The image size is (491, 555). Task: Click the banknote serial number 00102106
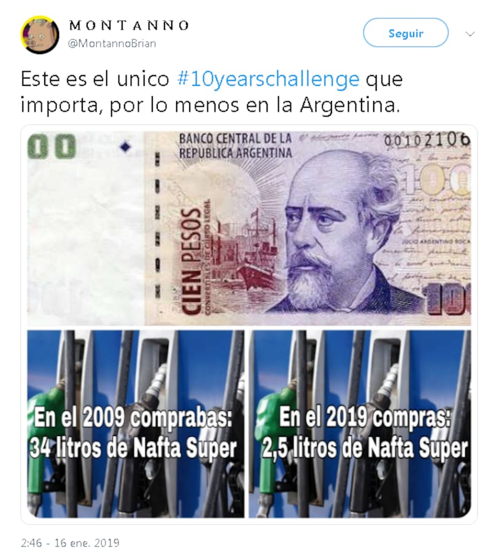tap(427, 140)
